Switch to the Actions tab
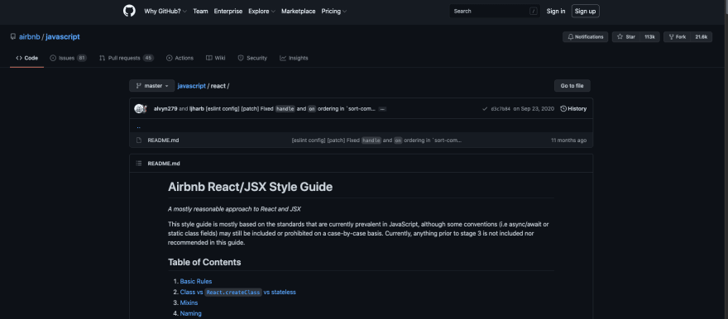 (180, 58)
